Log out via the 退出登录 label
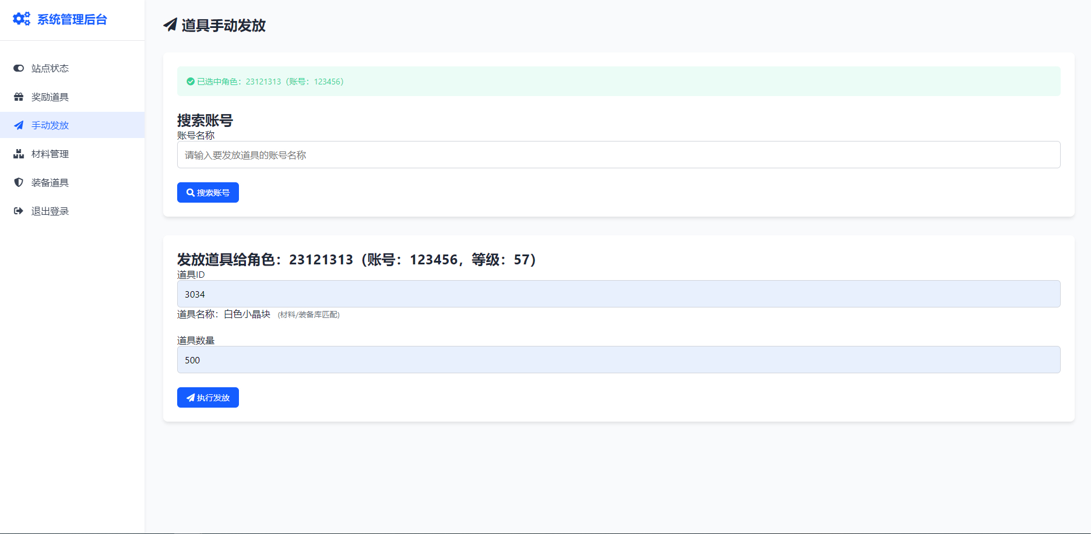The width and height of the screenshot is (1091, 534). (x=50, y=211)
